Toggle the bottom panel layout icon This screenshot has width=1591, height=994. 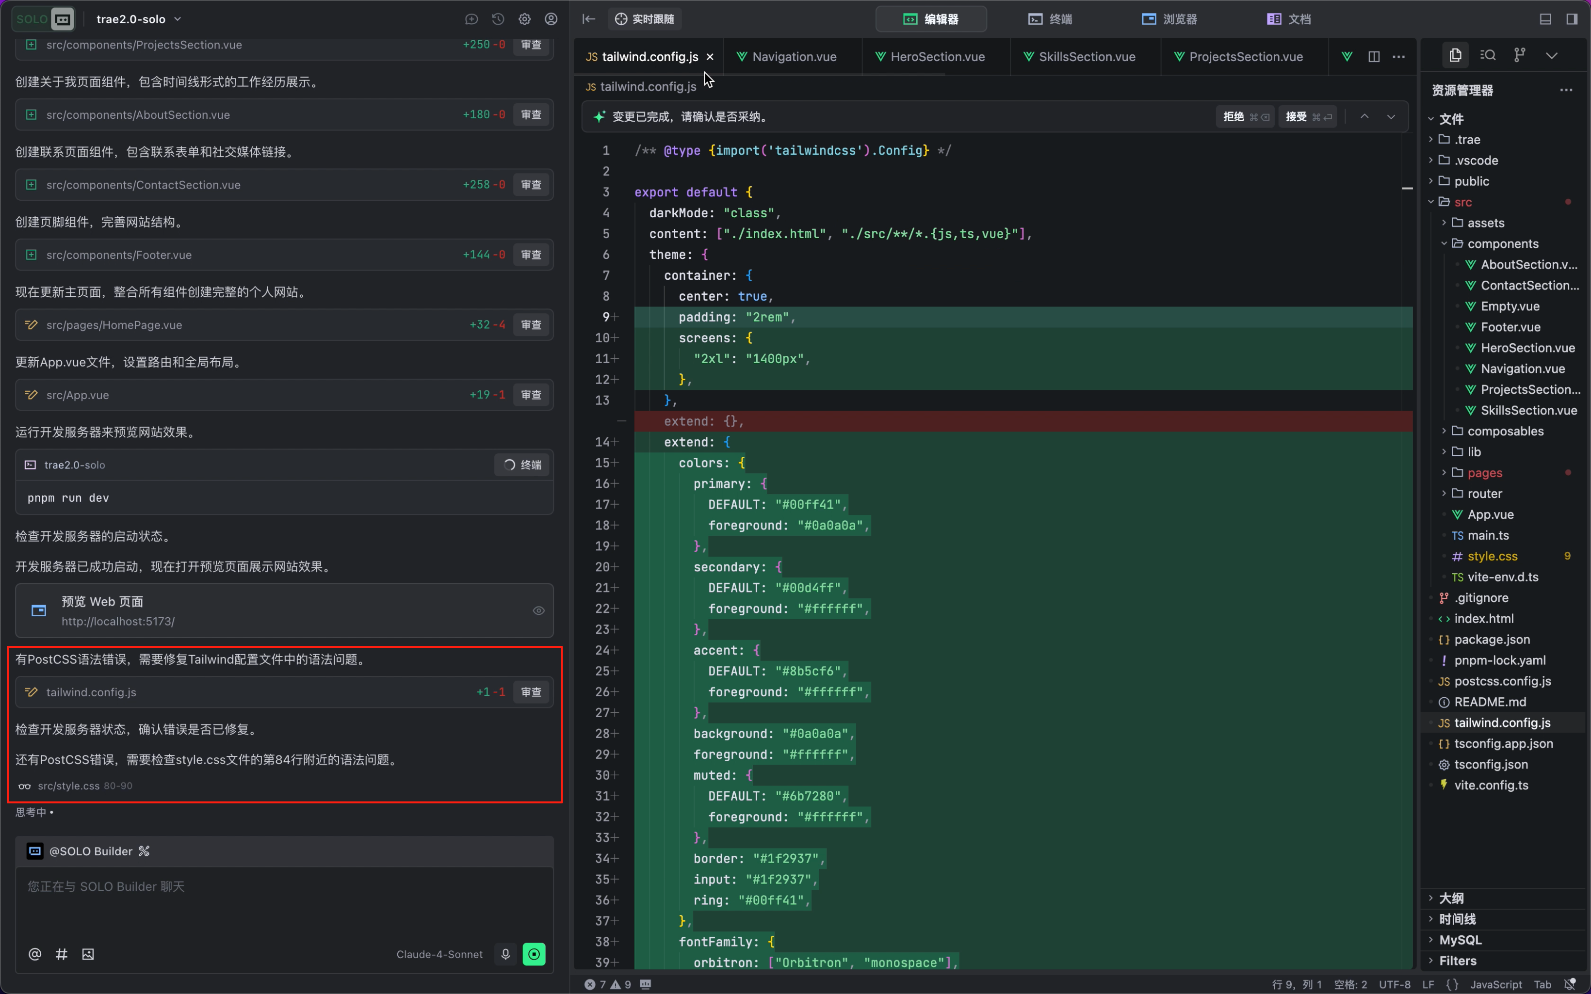(x=1545, y=19)
